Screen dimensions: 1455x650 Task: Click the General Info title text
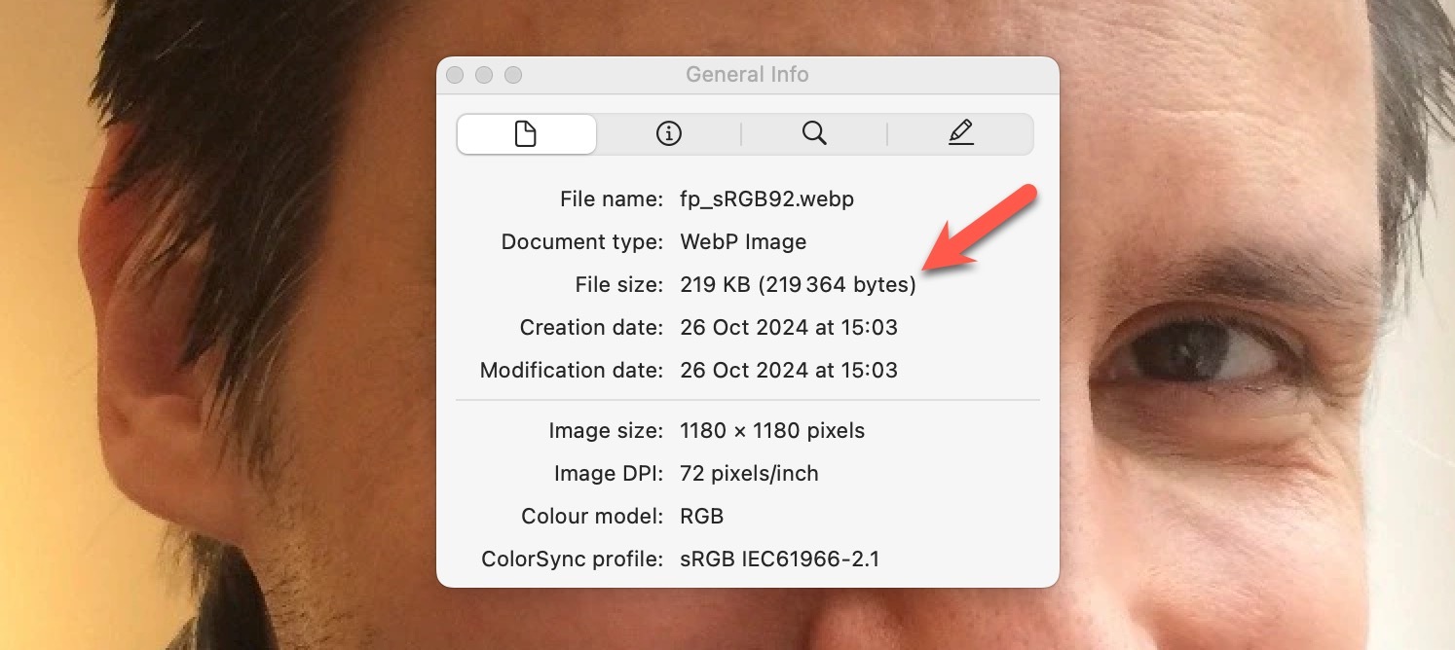(747, 75)
